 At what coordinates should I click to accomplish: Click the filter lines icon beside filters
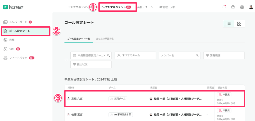(x=66, y=60)
